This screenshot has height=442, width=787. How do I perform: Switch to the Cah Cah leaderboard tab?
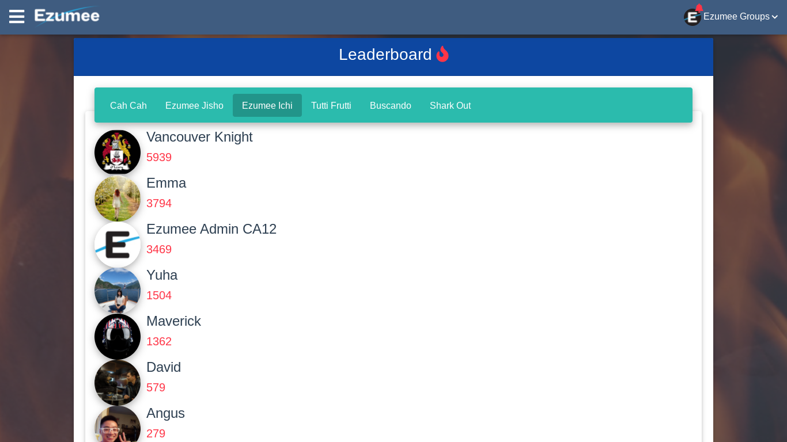pos(128,105)
